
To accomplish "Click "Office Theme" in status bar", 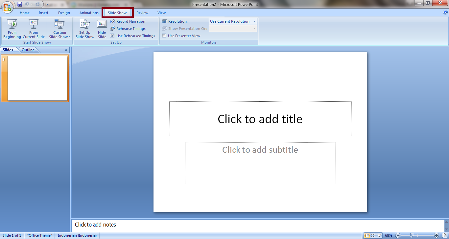I will coord(40,235).
